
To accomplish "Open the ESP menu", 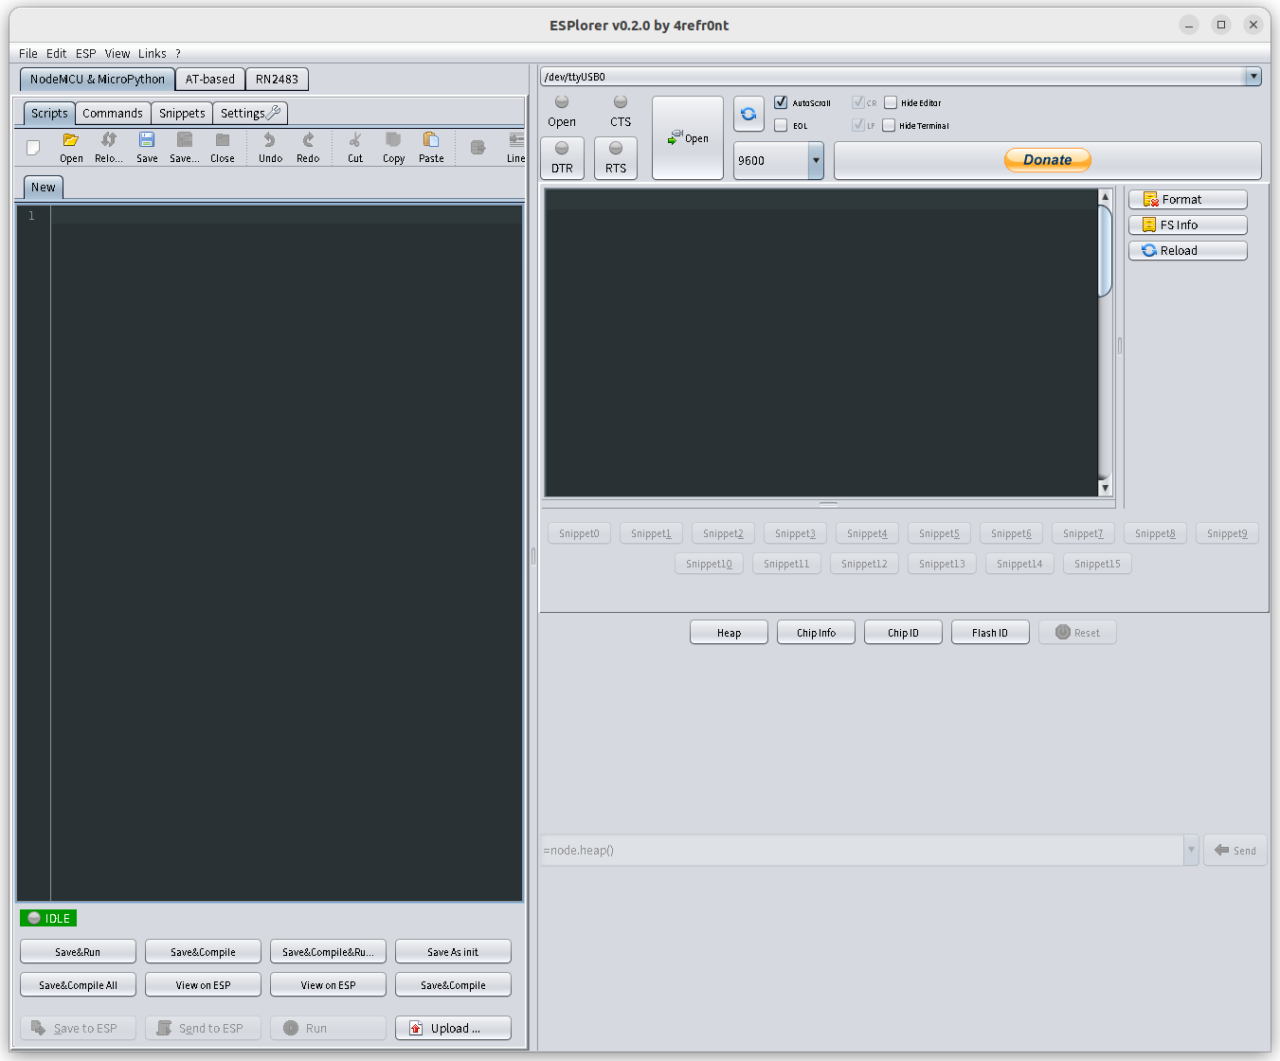I will pos(85,54).
